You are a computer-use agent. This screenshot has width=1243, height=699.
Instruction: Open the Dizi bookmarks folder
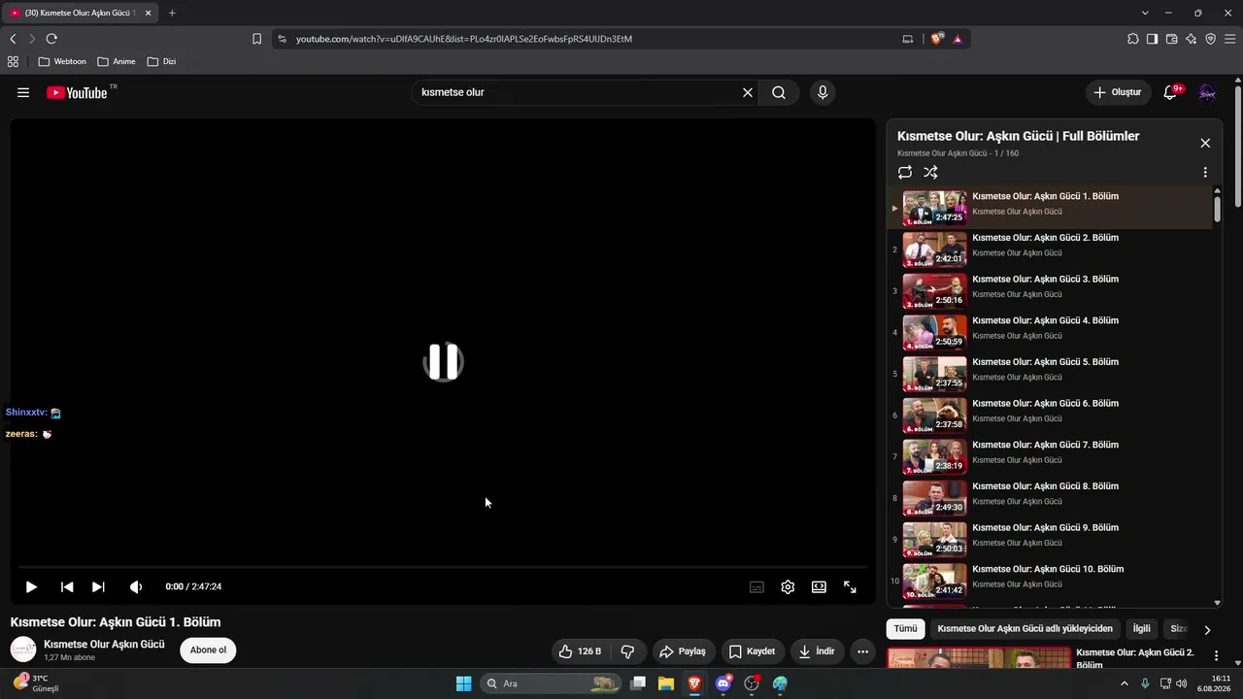point(162,61)
